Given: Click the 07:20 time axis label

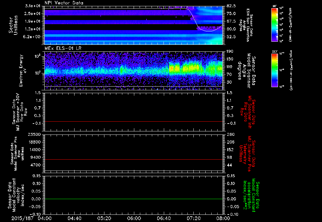Looking at the screenshot, I should [x=193, y=218].
